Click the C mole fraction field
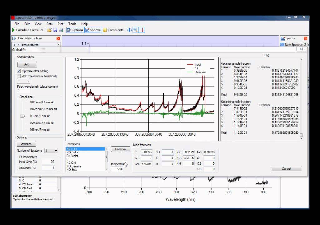 [x=147, y=152]
